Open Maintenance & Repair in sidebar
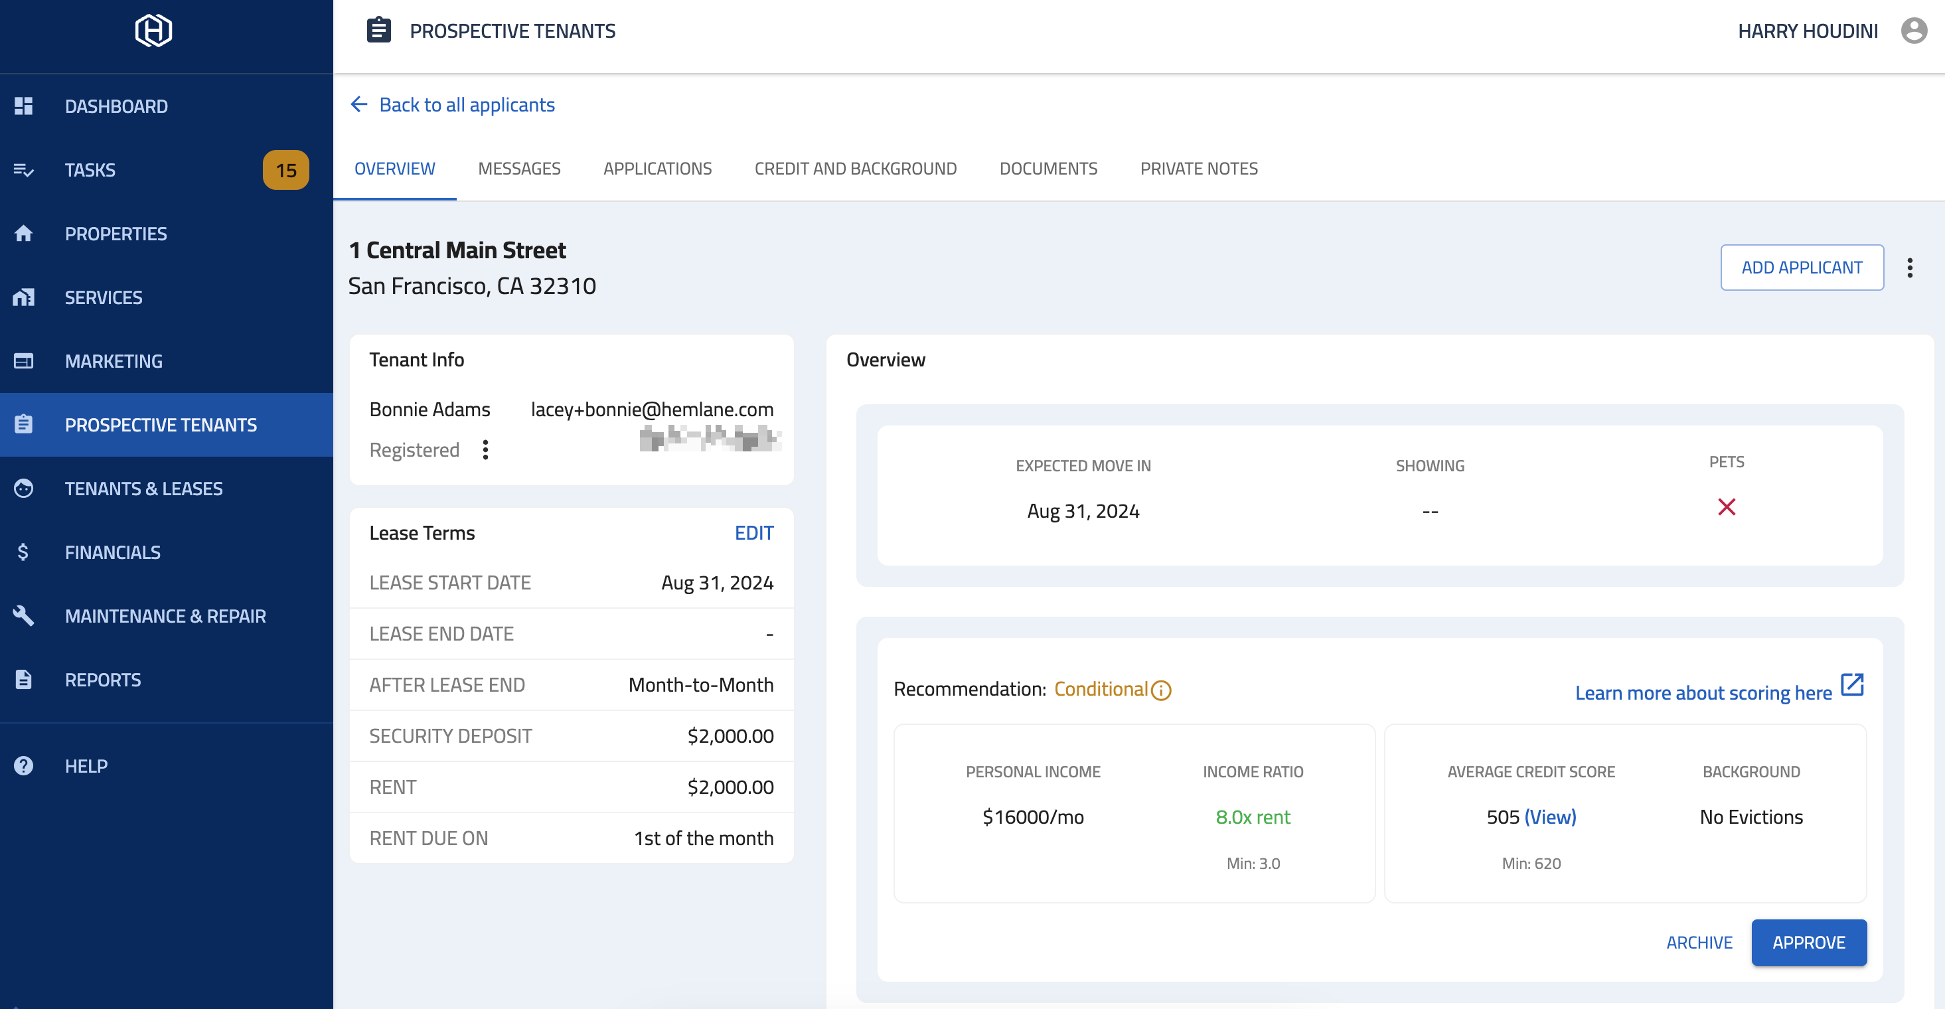 [x=166, y=615]
